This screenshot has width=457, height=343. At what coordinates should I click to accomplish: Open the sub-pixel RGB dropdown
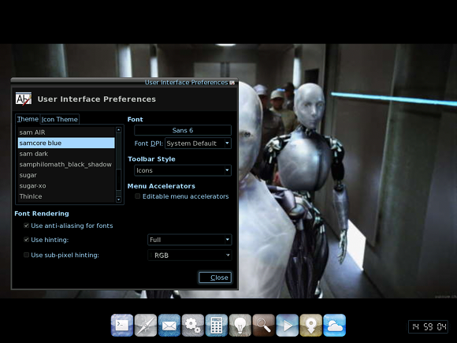(x=190, y=255)
